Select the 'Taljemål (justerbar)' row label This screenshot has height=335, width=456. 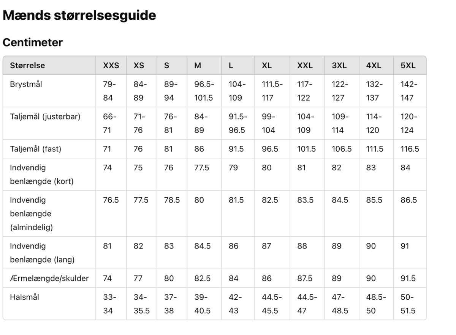click(45, 116)
